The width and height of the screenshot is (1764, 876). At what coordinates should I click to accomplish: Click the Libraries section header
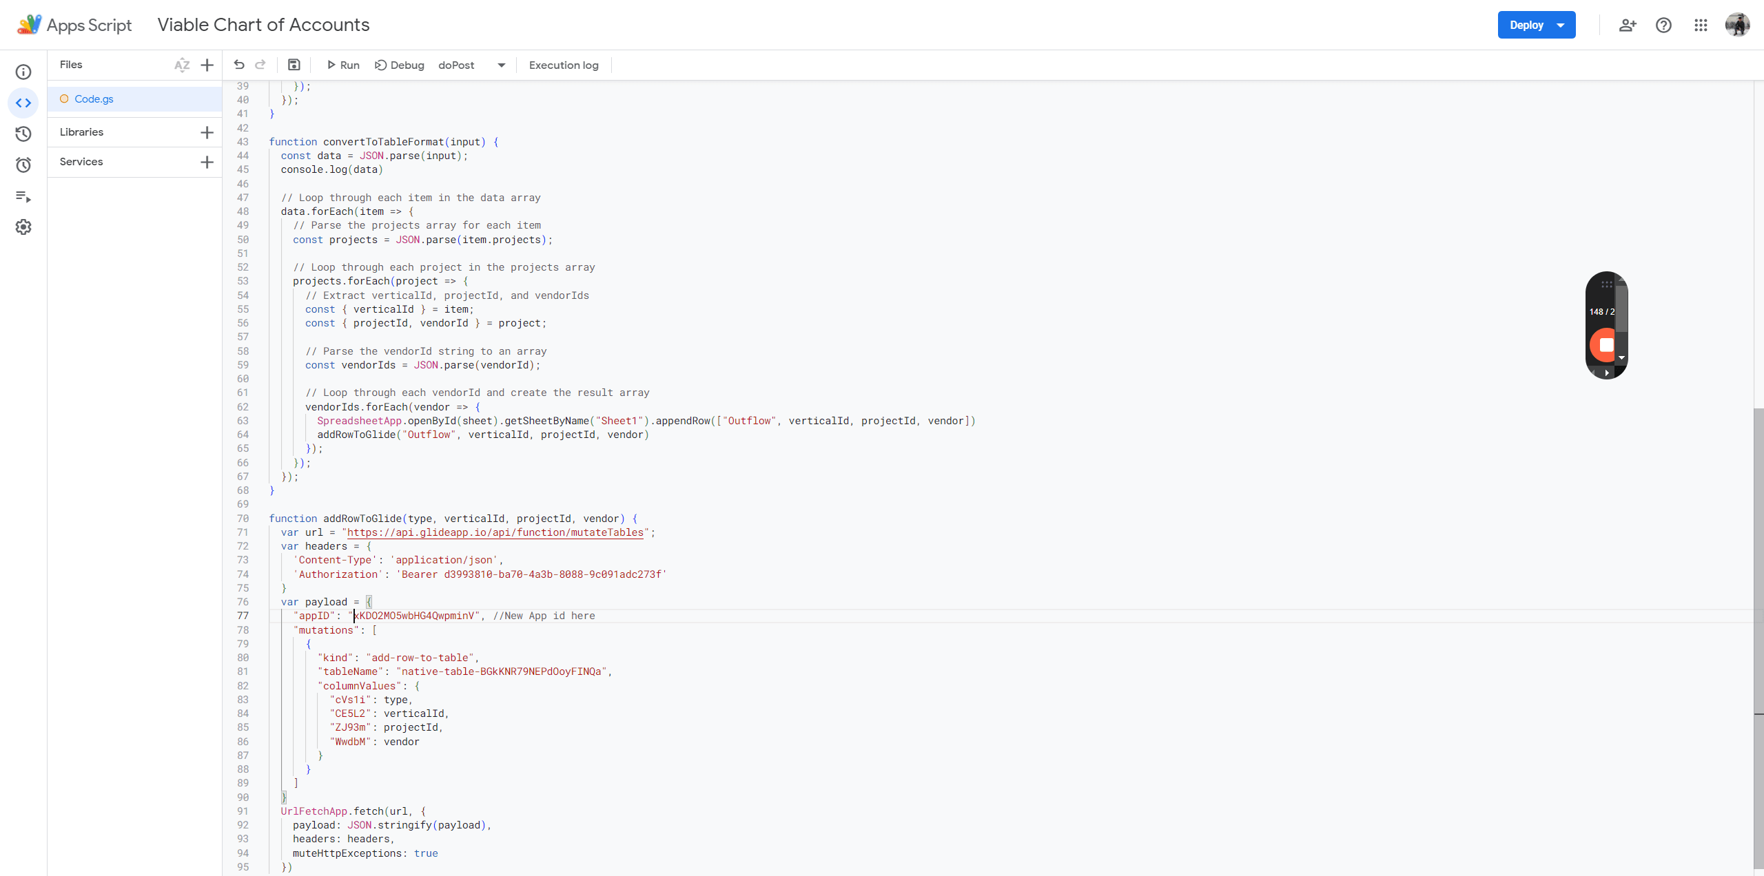click(x=81, y=132)
